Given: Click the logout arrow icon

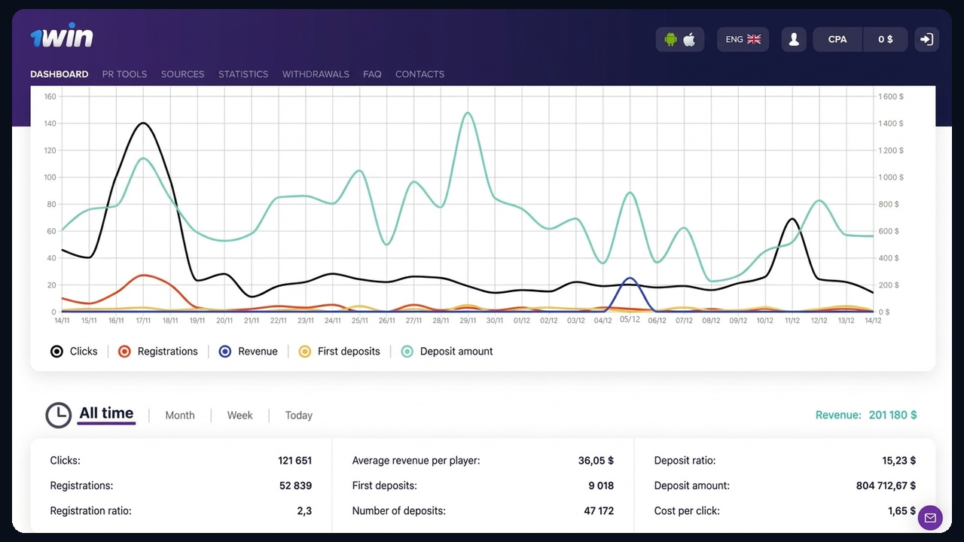Looking at the screenshot, I should 927,39.
